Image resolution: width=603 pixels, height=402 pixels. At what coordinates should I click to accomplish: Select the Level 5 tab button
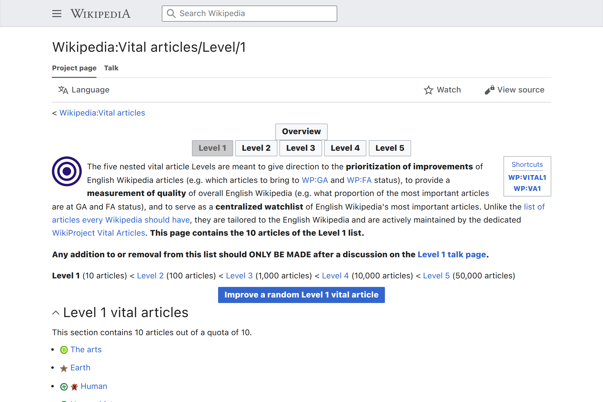point(390,148)
